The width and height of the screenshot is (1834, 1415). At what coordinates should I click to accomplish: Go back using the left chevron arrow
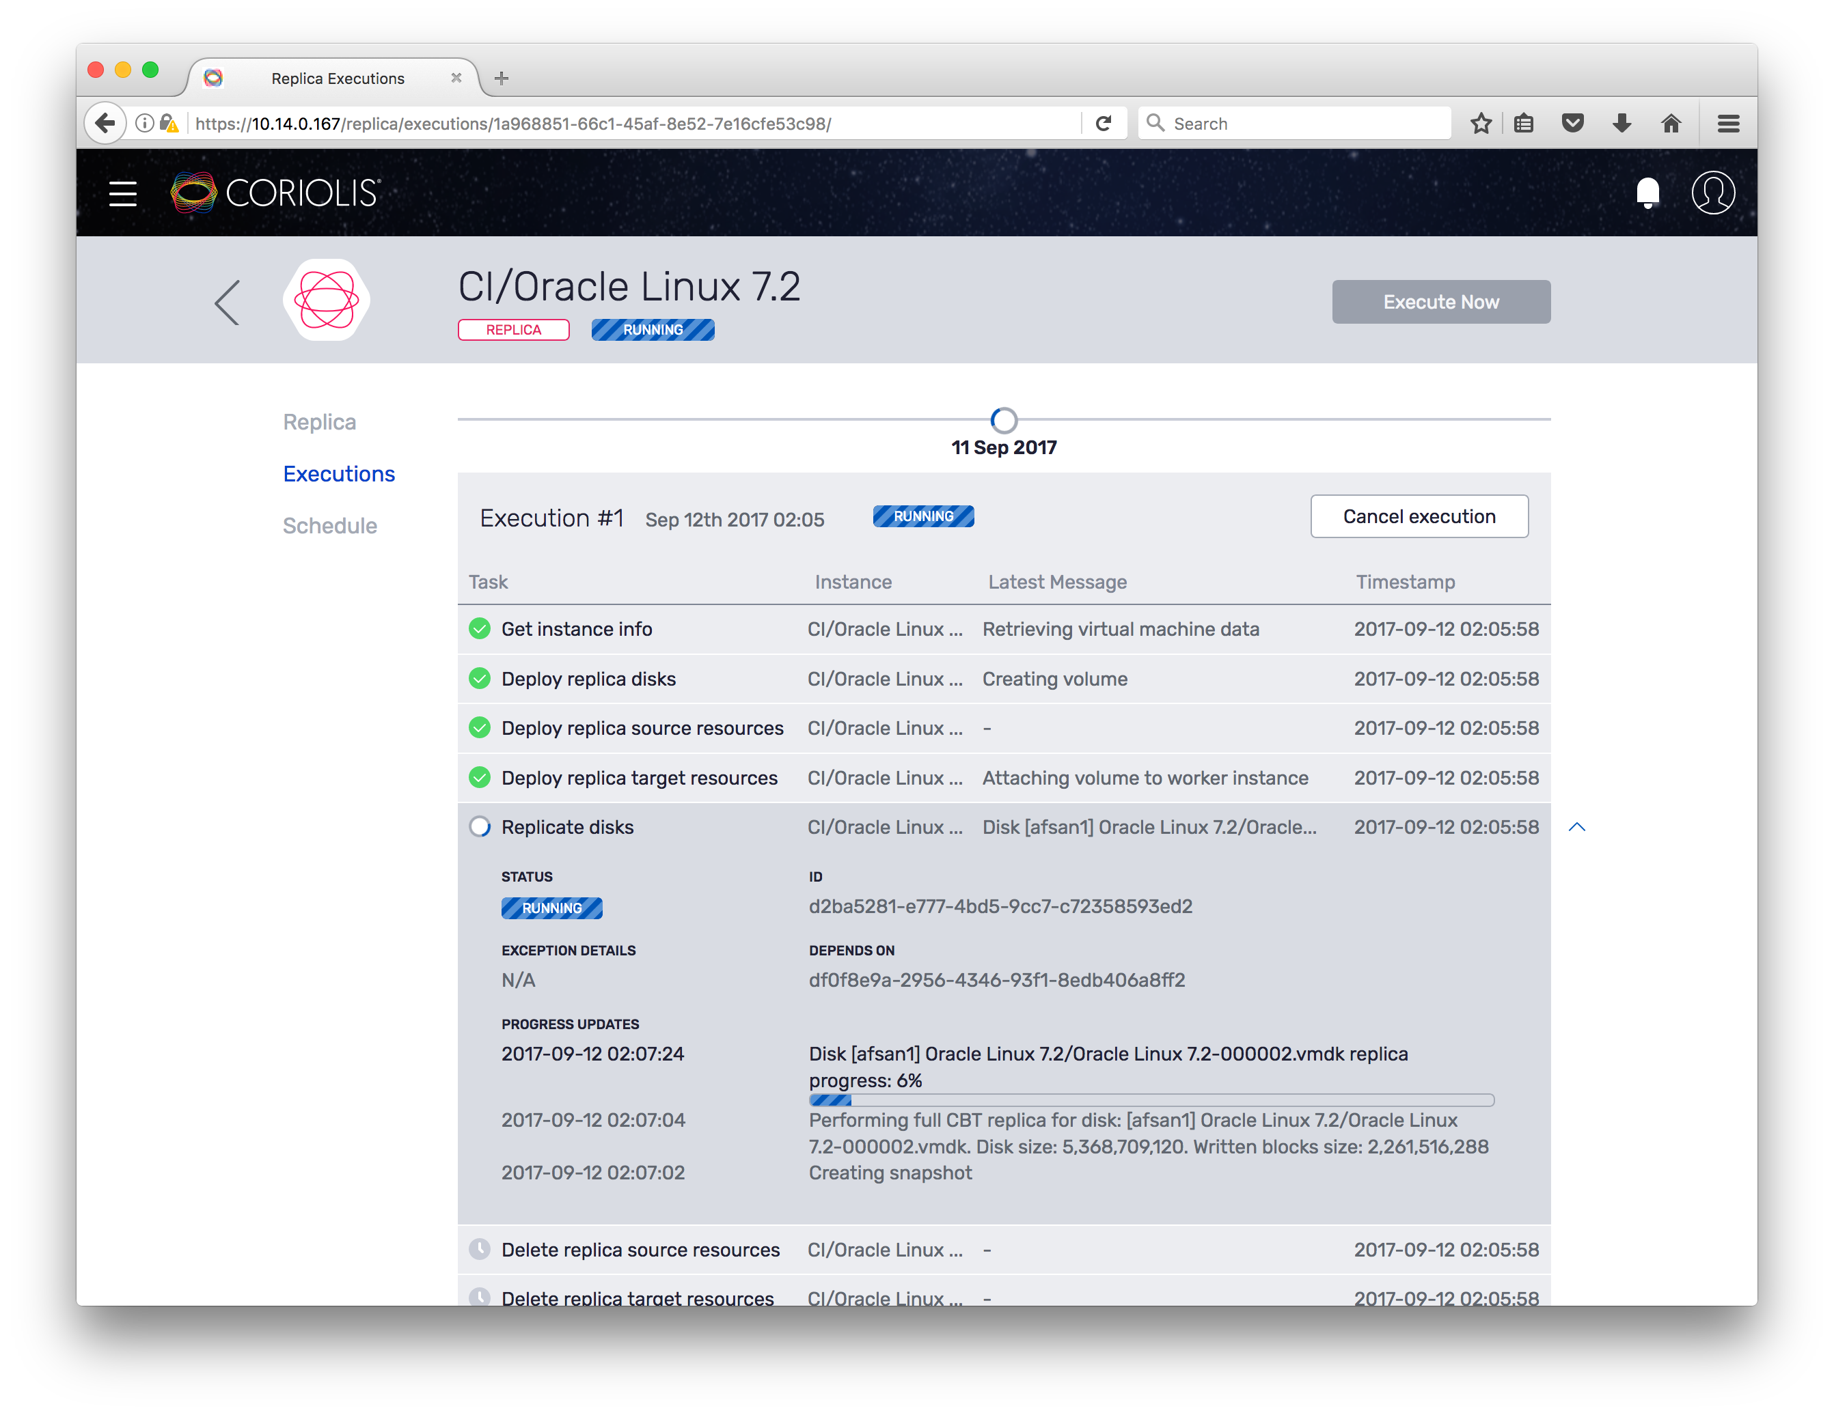pyautogui.click(x=228, y=302)
